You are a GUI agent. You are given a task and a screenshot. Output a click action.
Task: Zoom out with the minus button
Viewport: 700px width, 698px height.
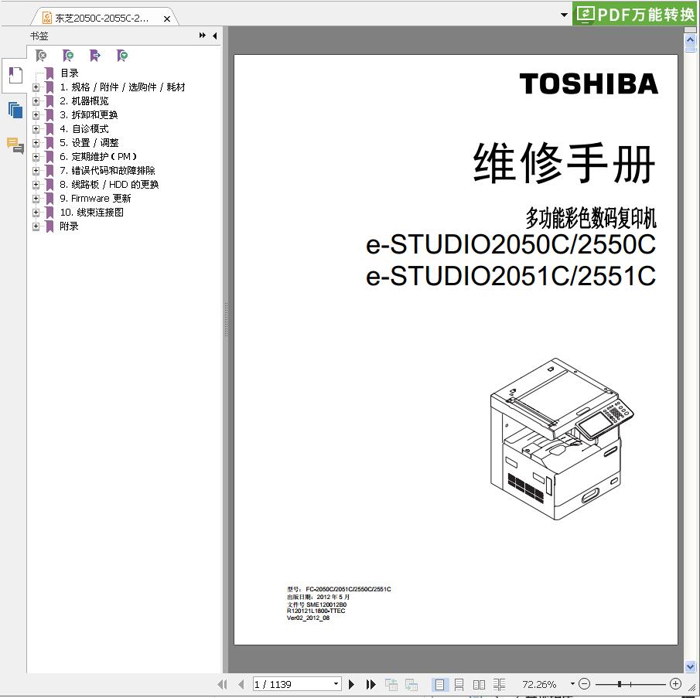[584, 684]
